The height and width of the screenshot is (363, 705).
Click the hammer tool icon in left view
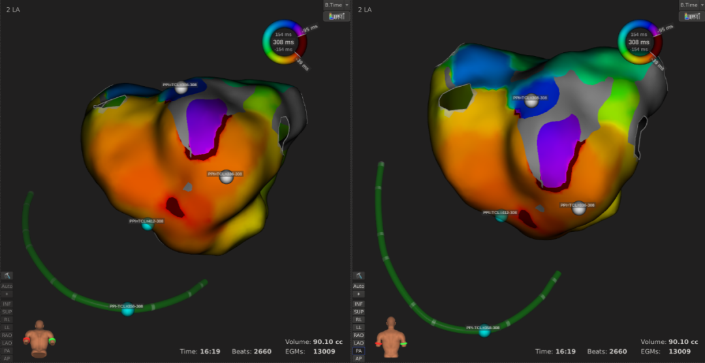(x=7, y=276)
